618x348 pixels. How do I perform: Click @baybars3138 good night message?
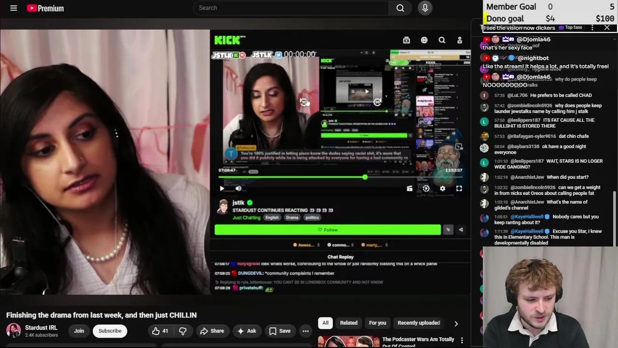pyautogui.click(x=540, y=149)
